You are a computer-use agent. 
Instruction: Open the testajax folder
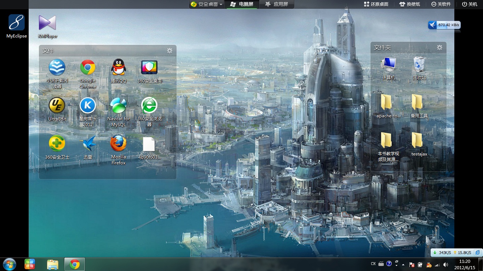point(419,144)
